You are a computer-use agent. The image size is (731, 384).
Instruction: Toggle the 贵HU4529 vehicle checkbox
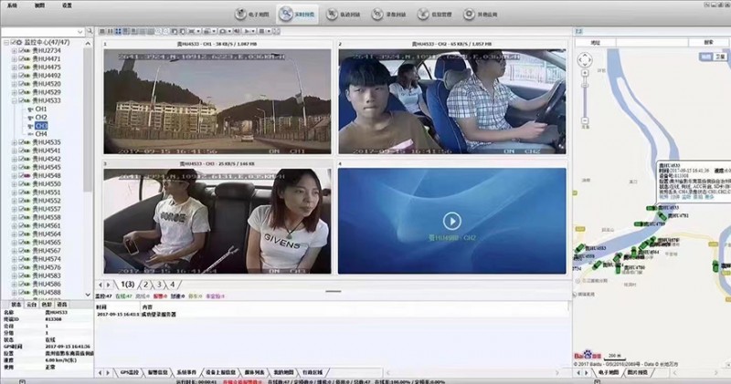20,92
